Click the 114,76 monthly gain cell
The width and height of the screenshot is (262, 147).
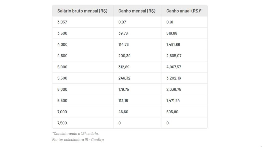pyautogui.click(x=124, y=45)
